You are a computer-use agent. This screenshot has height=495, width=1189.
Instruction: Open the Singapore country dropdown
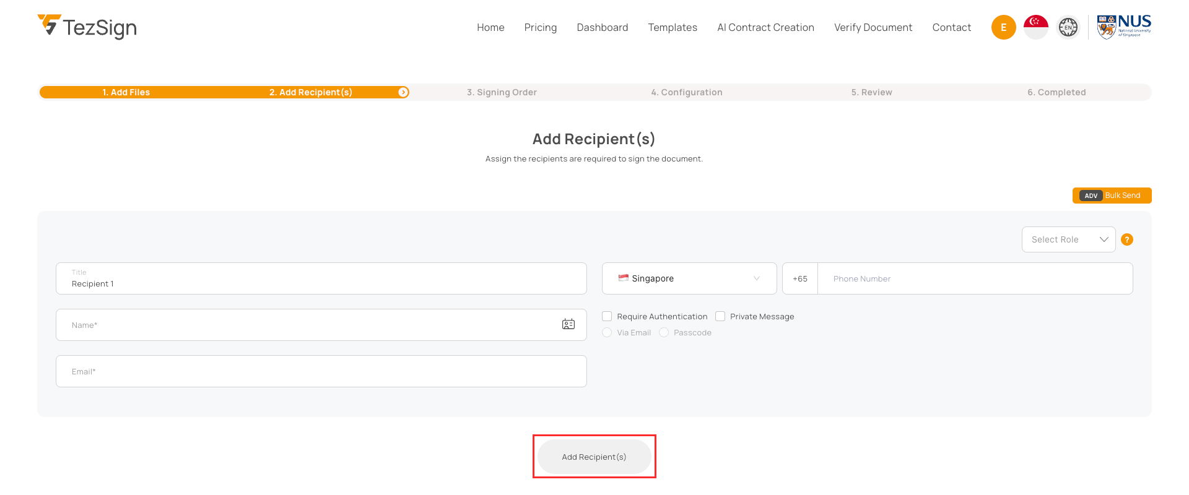point(689,278)
